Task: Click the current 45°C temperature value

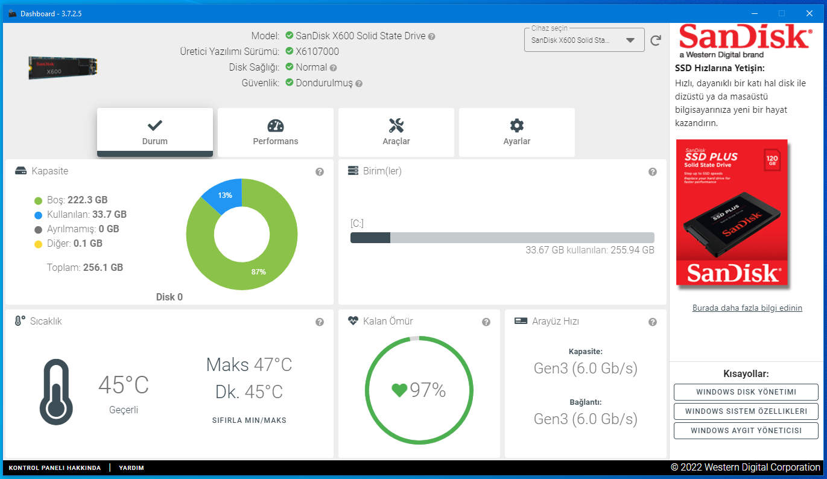Action: click(x=124, y=385)
